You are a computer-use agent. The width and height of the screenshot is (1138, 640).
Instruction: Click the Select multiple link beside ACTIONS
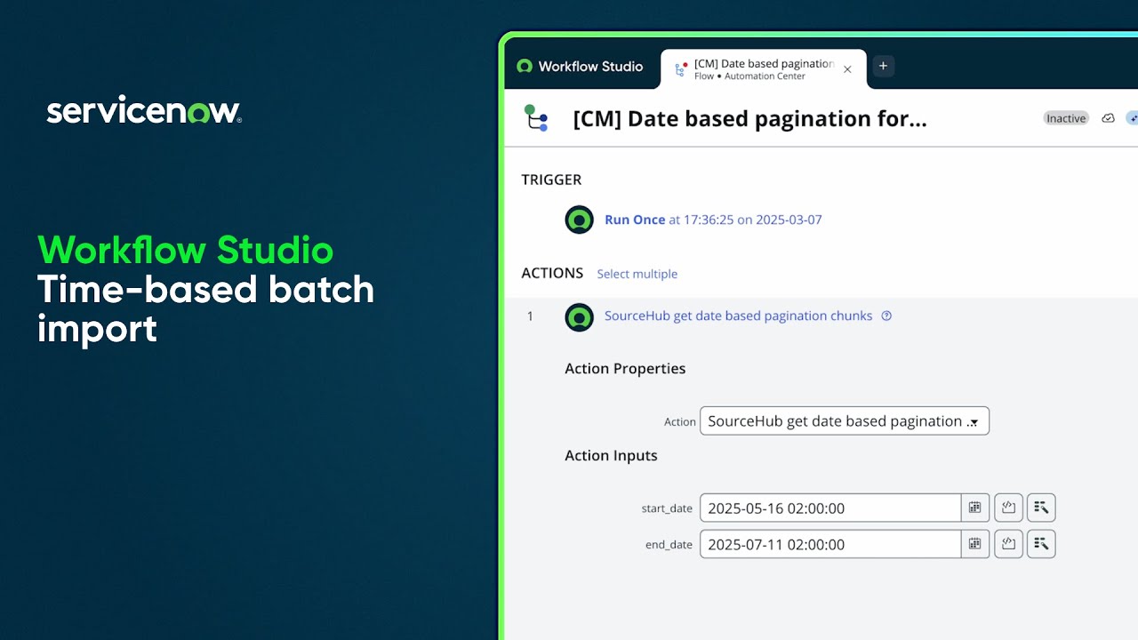[x=637, y=274]
